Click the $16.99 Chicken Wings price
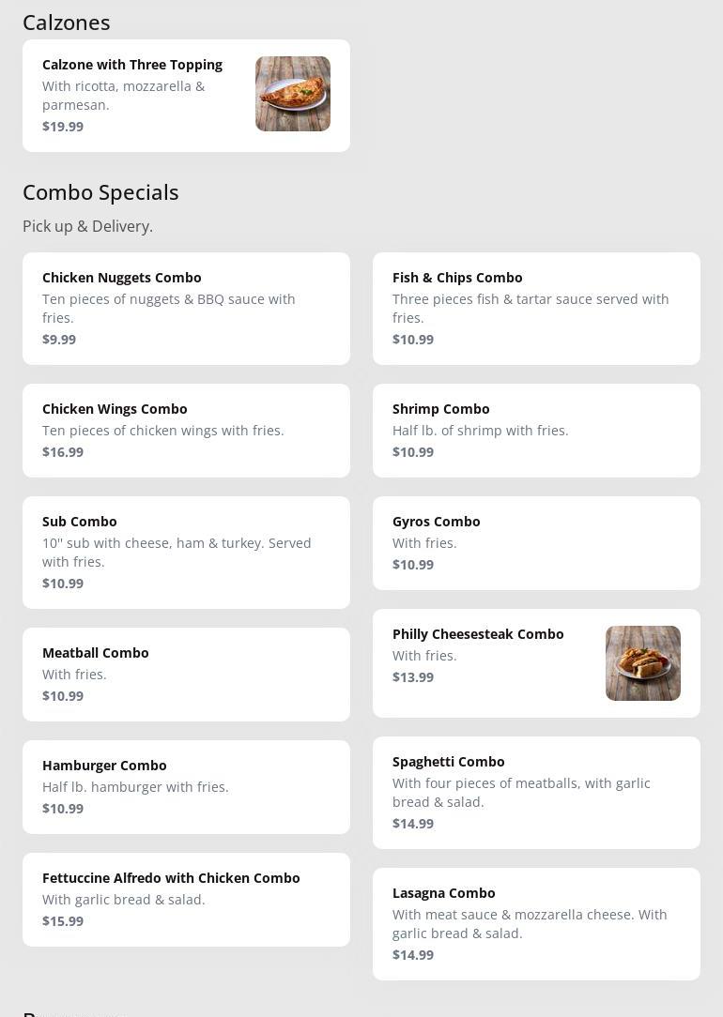Screen dimensions: 723x1017 [63, 452]
